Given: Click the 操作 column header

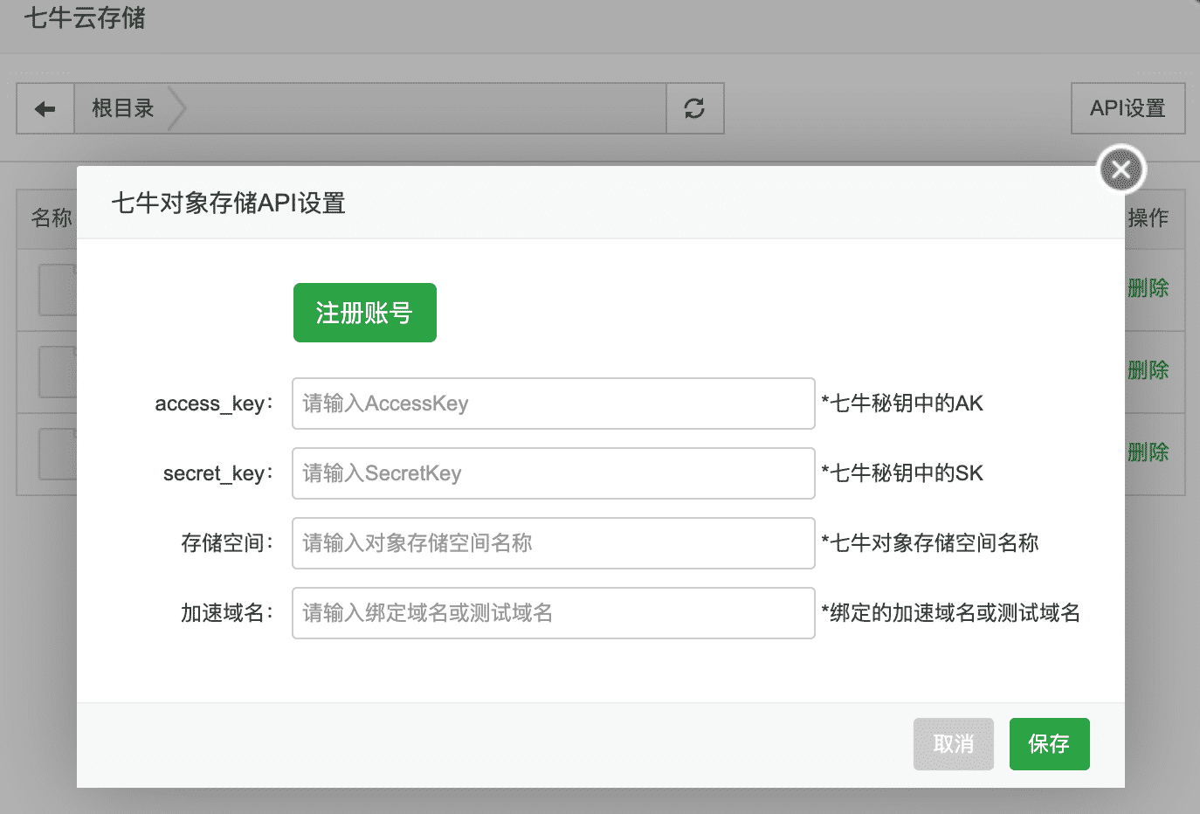Looking at the screenshot, I should (x=1148, y=217).
